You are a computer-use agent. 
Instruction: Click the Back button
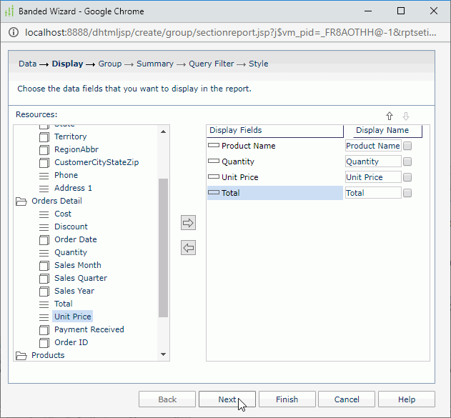click(x=167, y=399)
